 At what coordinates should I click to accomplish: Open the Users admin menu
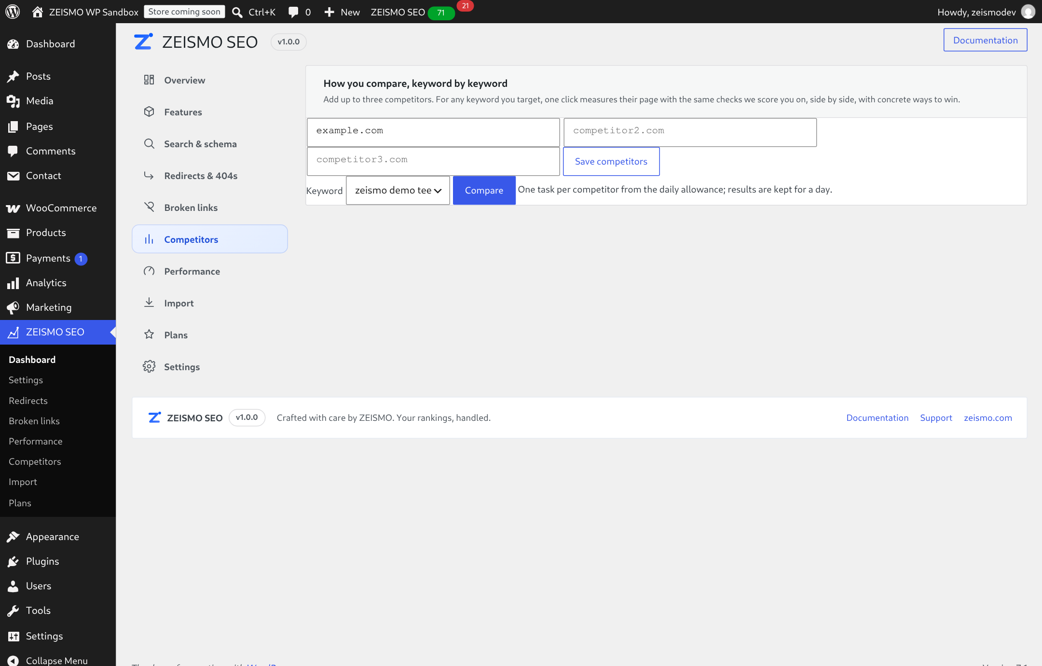pyautogui.click(x=58, y=586)
